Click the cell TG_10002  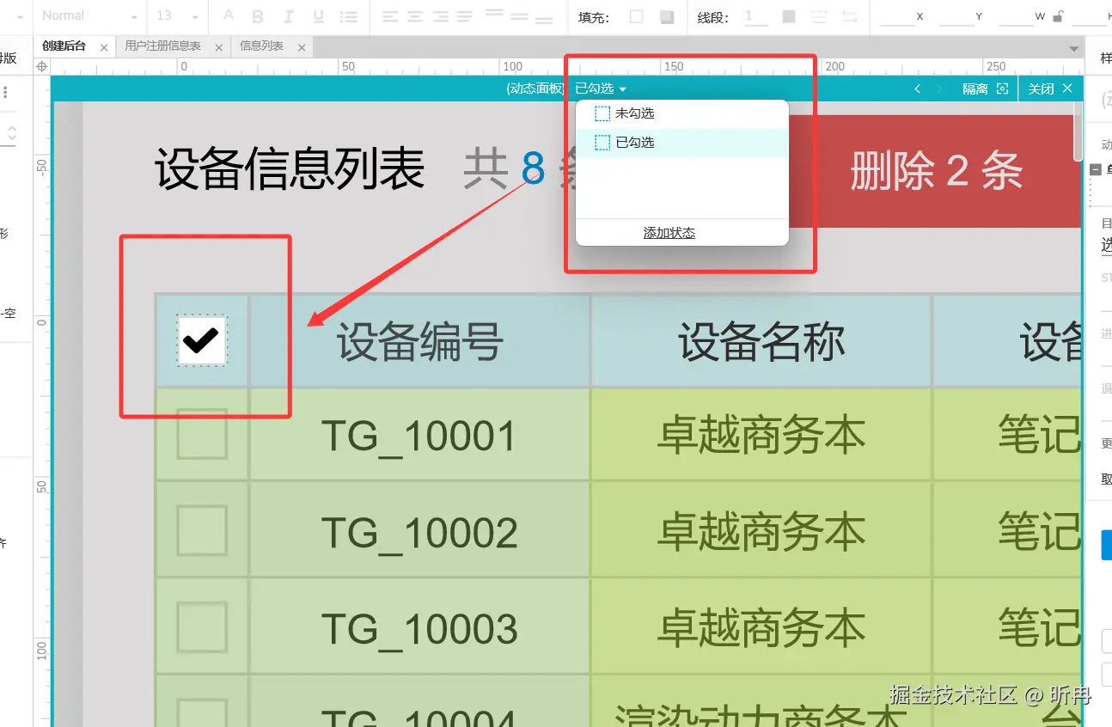pyautogui.click(x=419, y=532)
